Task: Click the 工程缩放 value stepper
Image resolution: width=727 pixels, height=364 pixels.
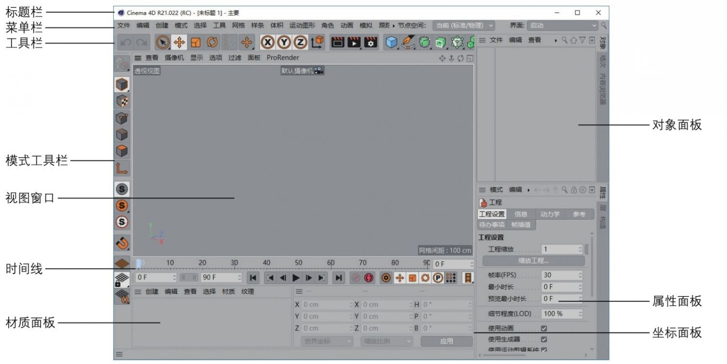Action: [x=580, y=249]
